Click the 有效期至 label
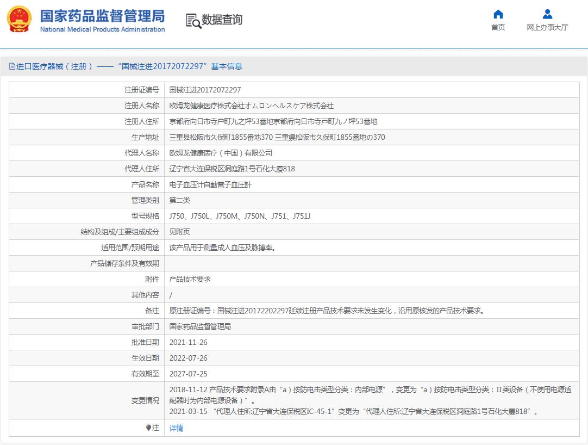 (145, 374)
